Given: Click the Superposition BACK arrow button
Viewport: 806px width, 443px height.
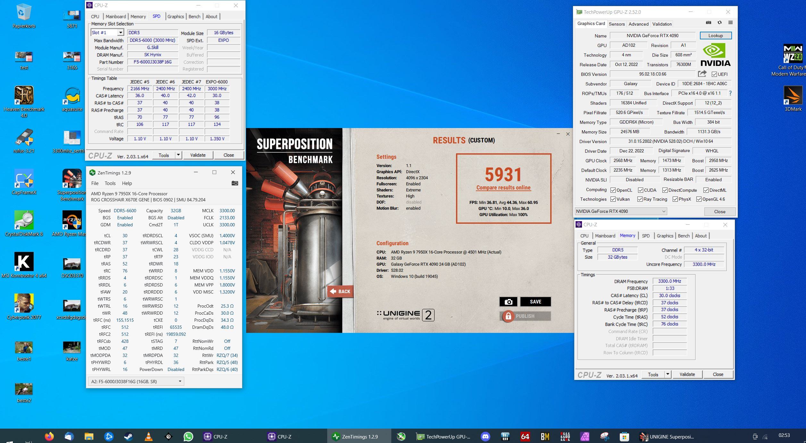Looking at the screenshot, I should point(340,291).
